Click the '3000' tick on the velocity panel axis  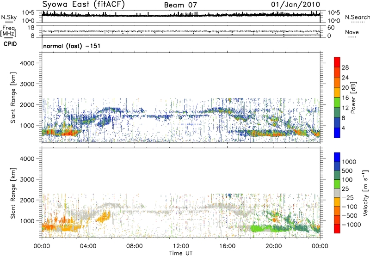[27, 179]
